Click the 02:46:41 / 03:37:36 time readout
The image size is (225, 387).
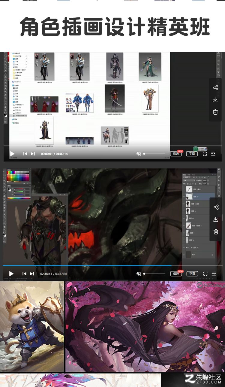pyautogui.click(x=54, y=274)
